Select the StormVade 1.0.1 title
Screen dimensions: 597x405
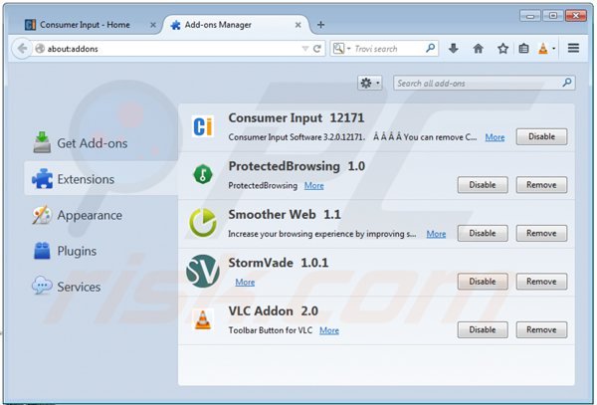pos(279,263)
